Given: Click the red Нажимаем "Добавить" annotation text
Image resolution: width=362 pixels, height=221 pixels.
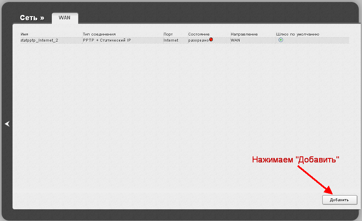Looking at the screenshot, I should [x=295, y=160].
